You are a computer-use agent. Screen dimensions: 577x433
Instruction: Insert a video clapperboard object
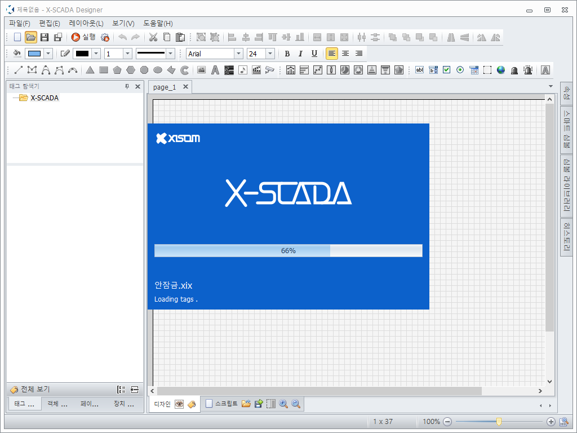click(256, 70)
